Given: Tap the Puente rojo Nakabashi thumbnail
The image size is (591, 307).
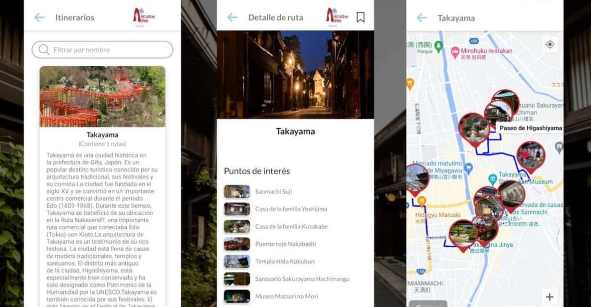Looking at the screenshot, I should 237,244.
